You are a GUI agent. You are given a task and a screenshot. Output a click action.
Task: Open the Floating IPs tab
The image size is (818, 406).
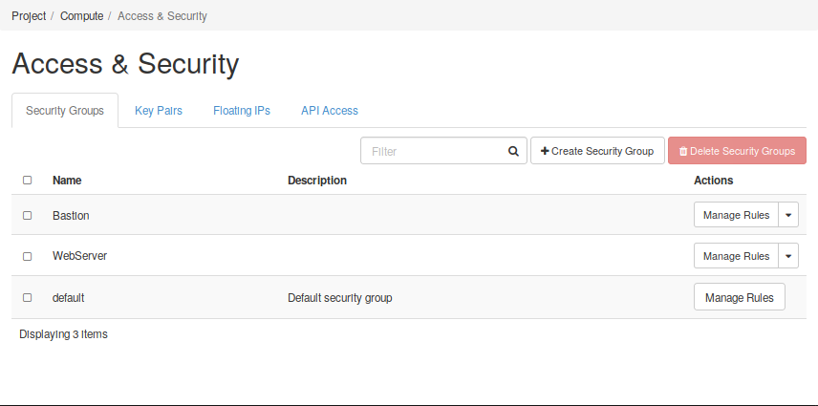(242, 111)
